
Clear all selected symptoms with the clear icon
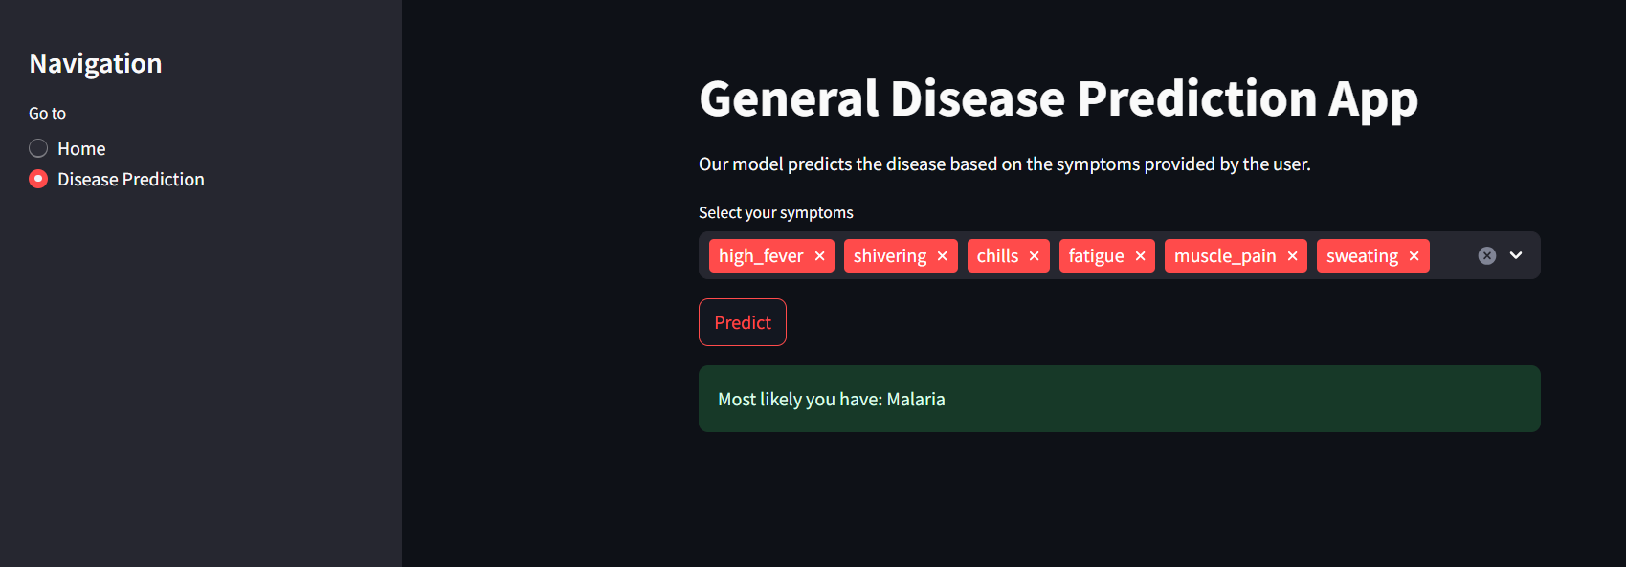(1486, 254)
